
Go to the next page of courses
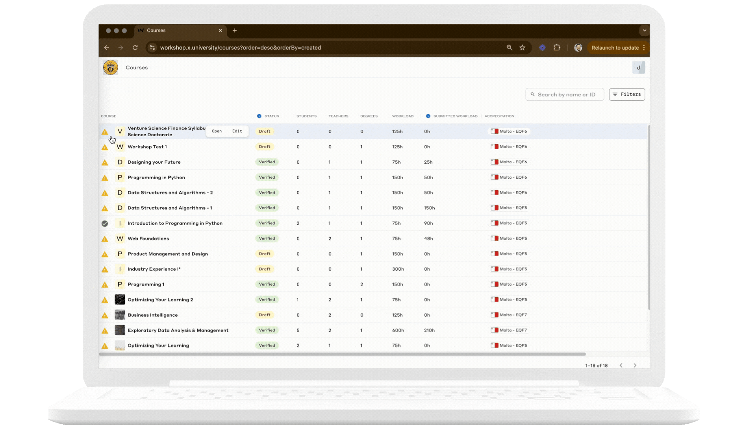(635, 365)
